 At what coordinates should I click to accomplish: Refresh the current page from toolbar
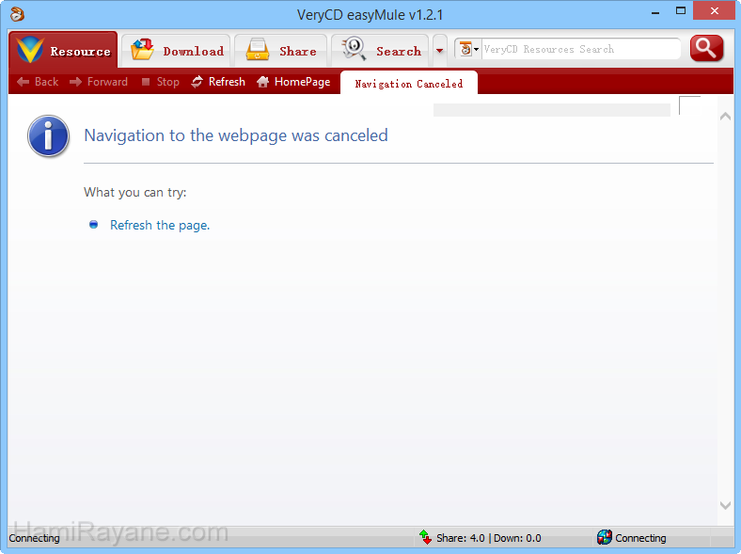point(218,82)
